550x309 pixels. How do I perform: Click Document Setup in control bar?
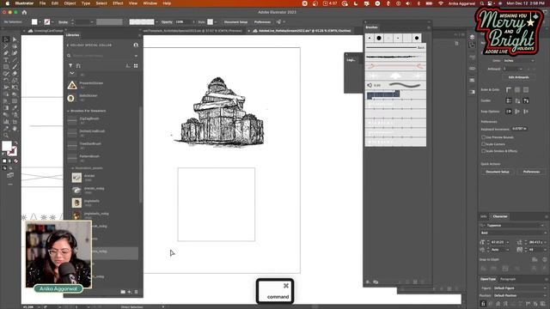coord(235,21)
